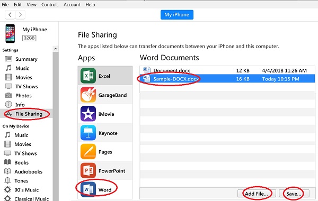
Task: Select the Pages app icon
Action: point(88,152)
